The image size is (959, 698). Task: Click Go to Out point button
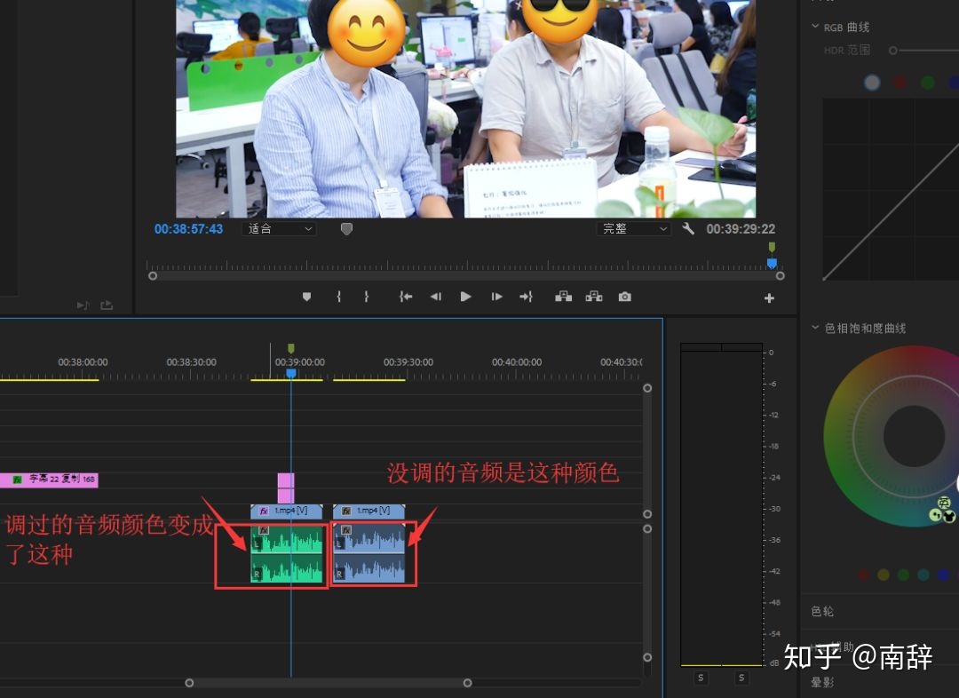(526, 297)
